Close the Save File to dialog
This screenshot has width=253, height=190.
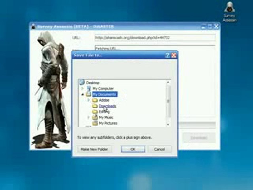(x=174, y=55)
